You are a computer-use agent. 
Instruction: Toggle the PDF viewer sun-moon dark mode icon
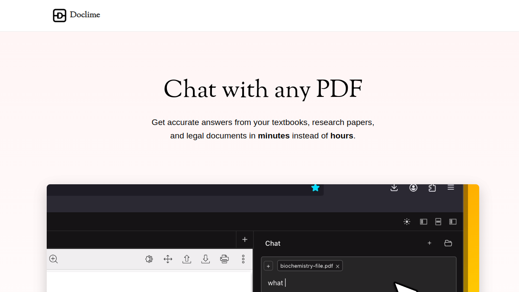tap(149, 259)
